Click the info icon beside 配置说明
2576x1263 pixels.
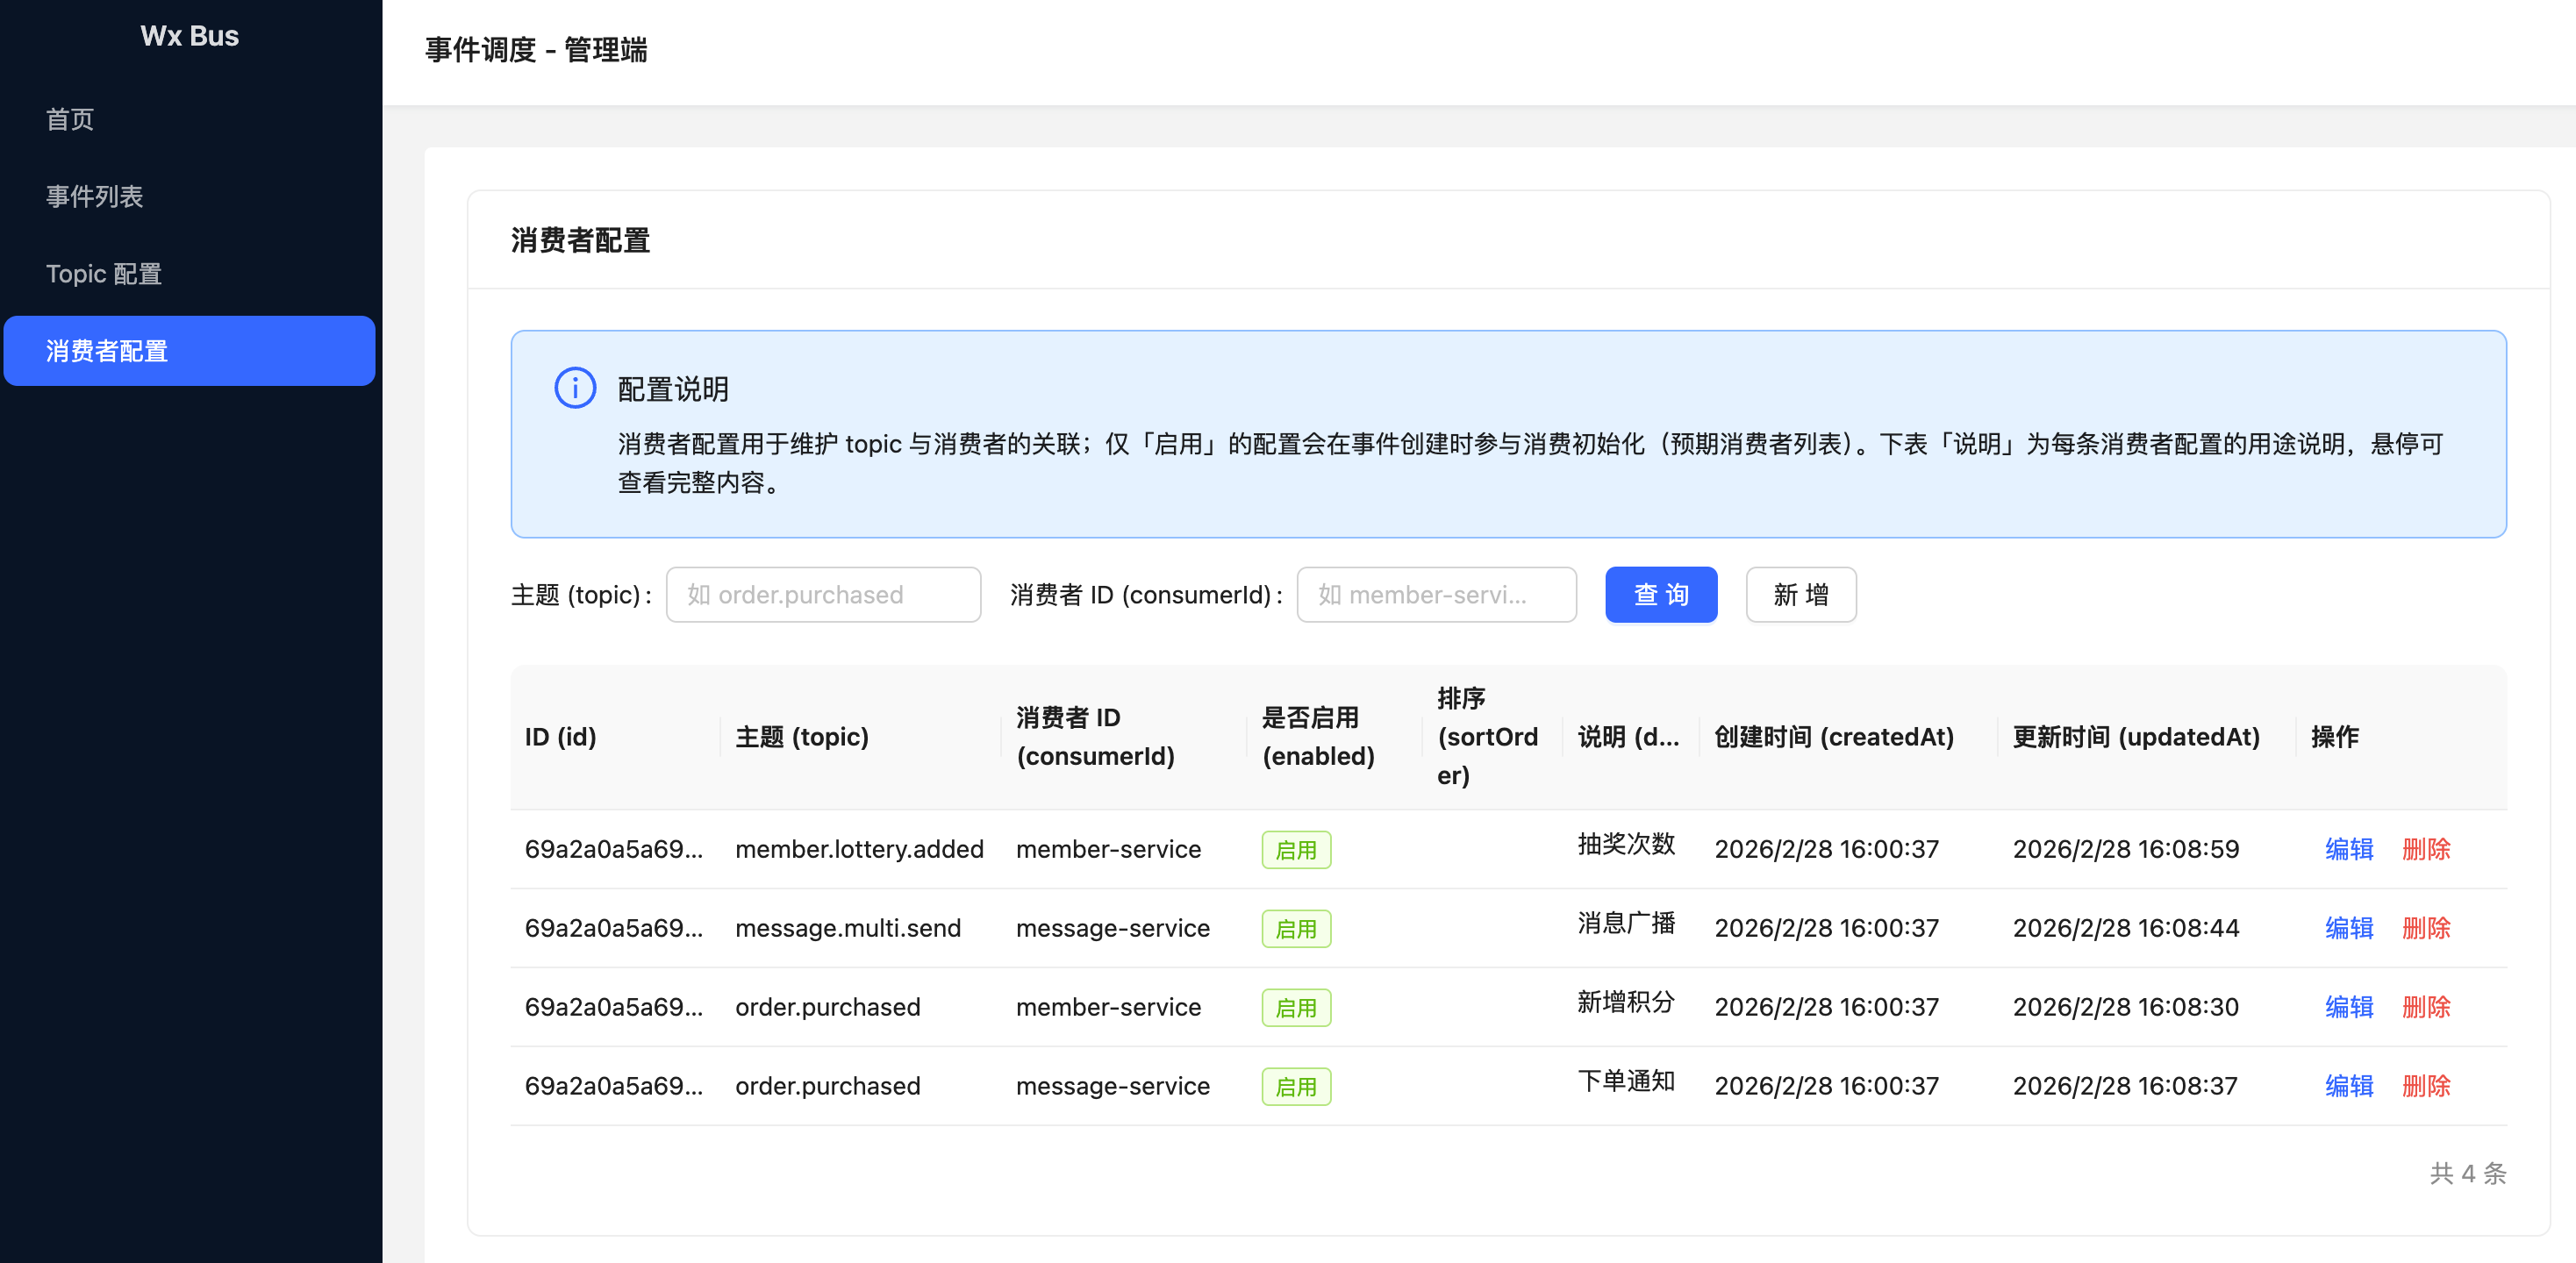575,388
